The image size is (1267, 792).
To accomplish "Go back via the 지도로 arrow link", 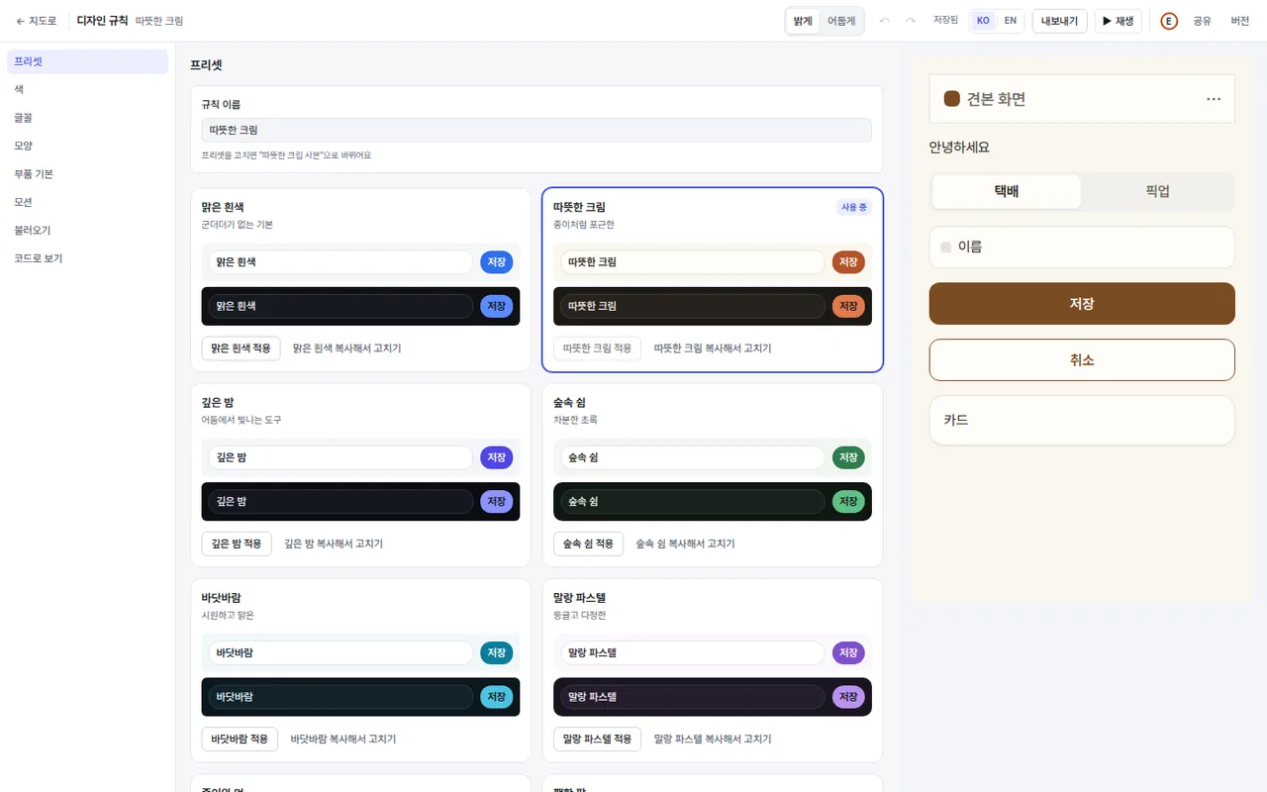I will point(37,21).
